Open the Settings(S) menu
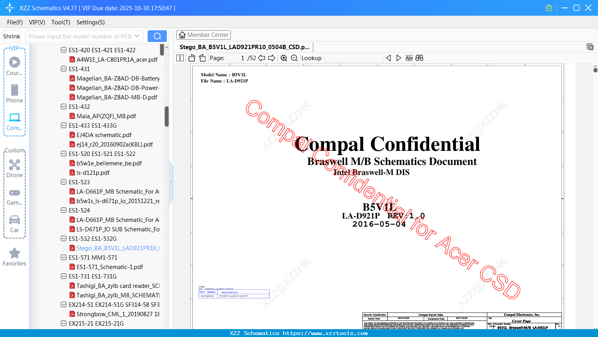 click(x=91, y=22)
